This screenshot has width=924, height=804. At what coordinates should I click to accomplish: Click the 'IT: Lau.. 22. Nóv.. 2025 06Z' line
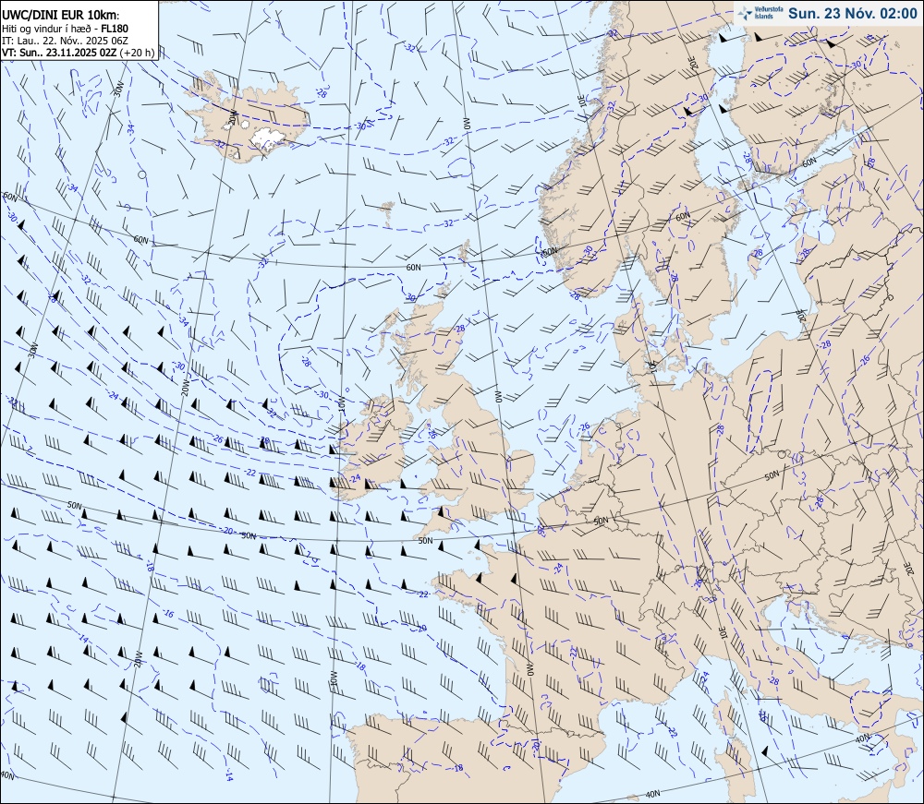click(x=65, y=41)
